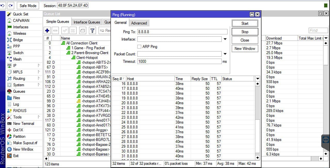The width and height of the screenshot is (330, 168).
Task: Switch to General tab in Ping
Action: point(120,23)
